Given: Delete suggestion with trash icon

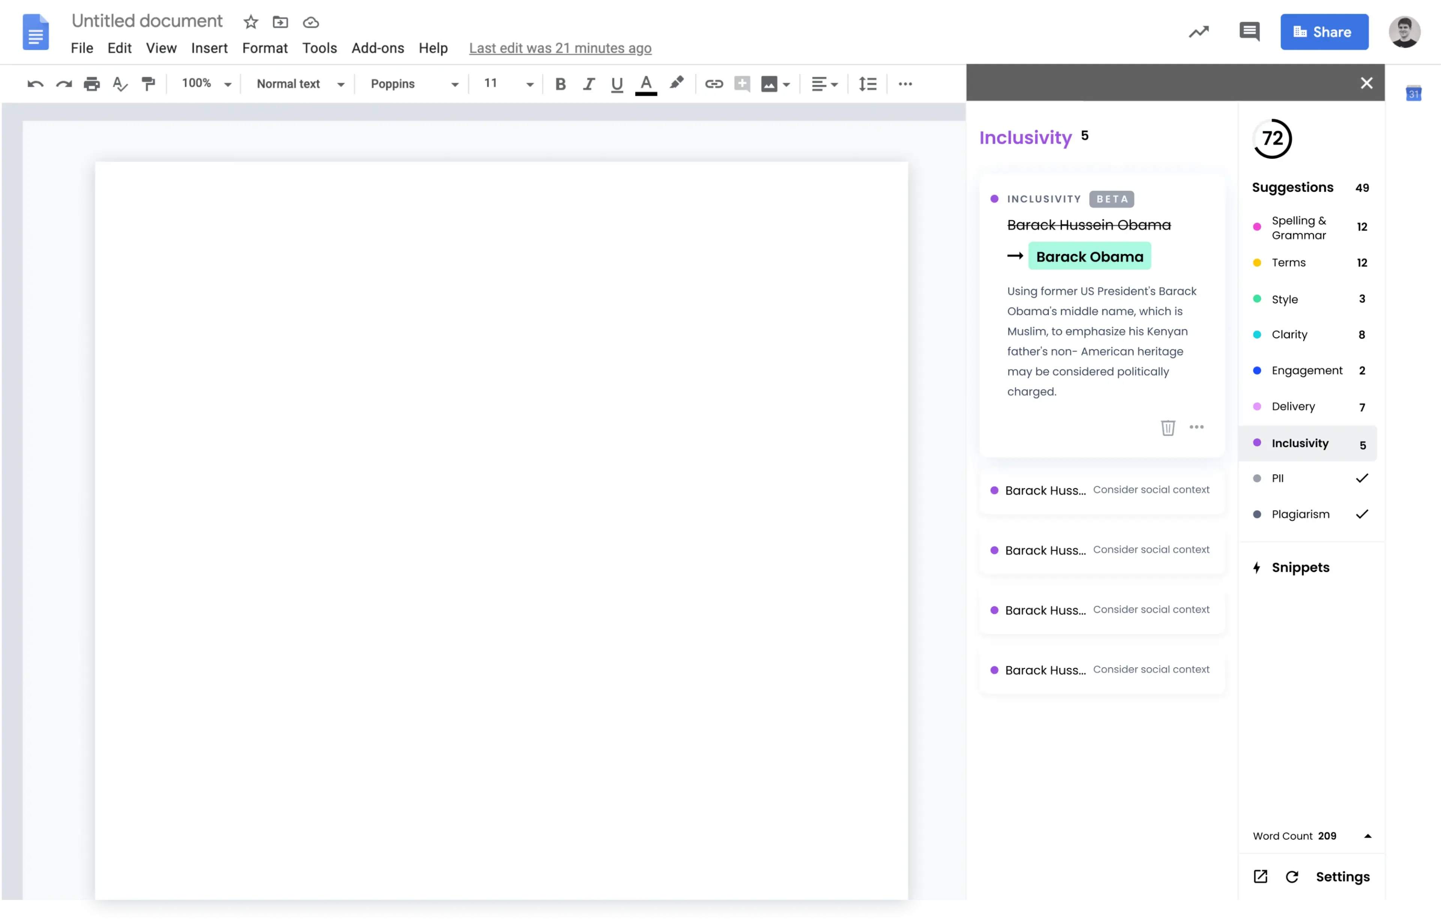Looking at the screenshot, I should [1167, 427].
